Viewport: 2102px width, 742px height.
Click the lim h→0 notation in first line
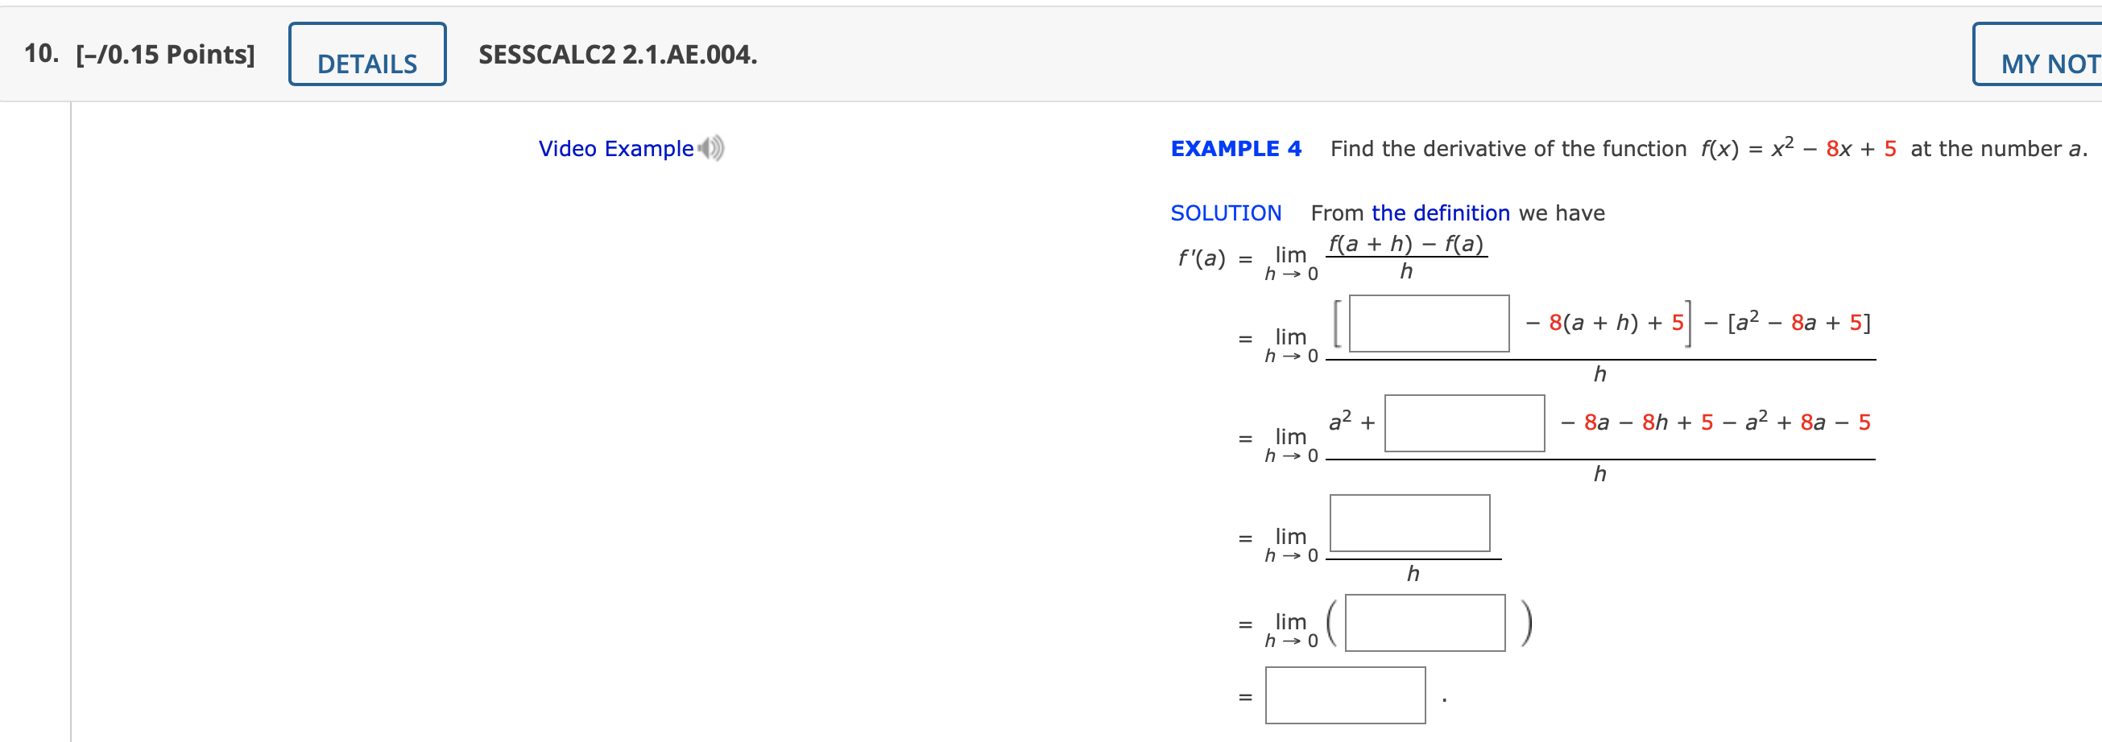1292,261
